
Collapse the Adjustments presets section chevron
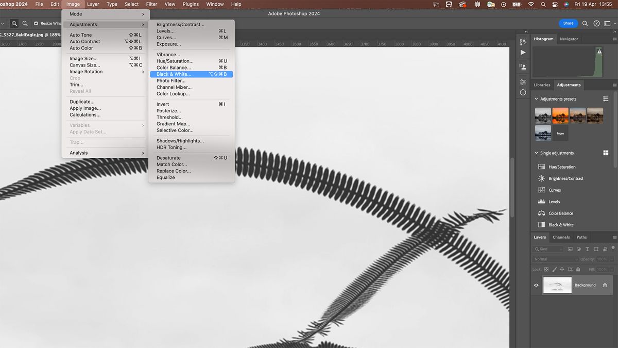click(x=536, y=98)
